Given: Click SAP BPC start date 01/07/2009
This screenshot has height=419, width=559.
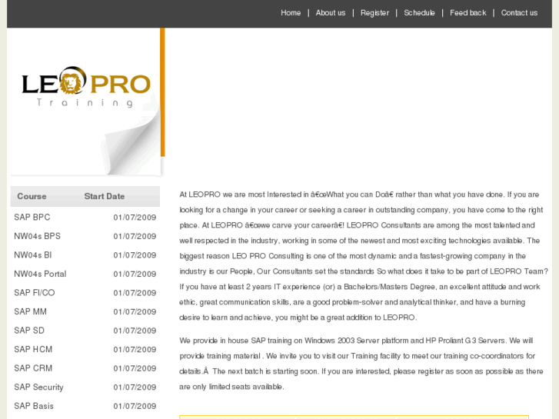Looking at the screenshot, I should point(135,217).
